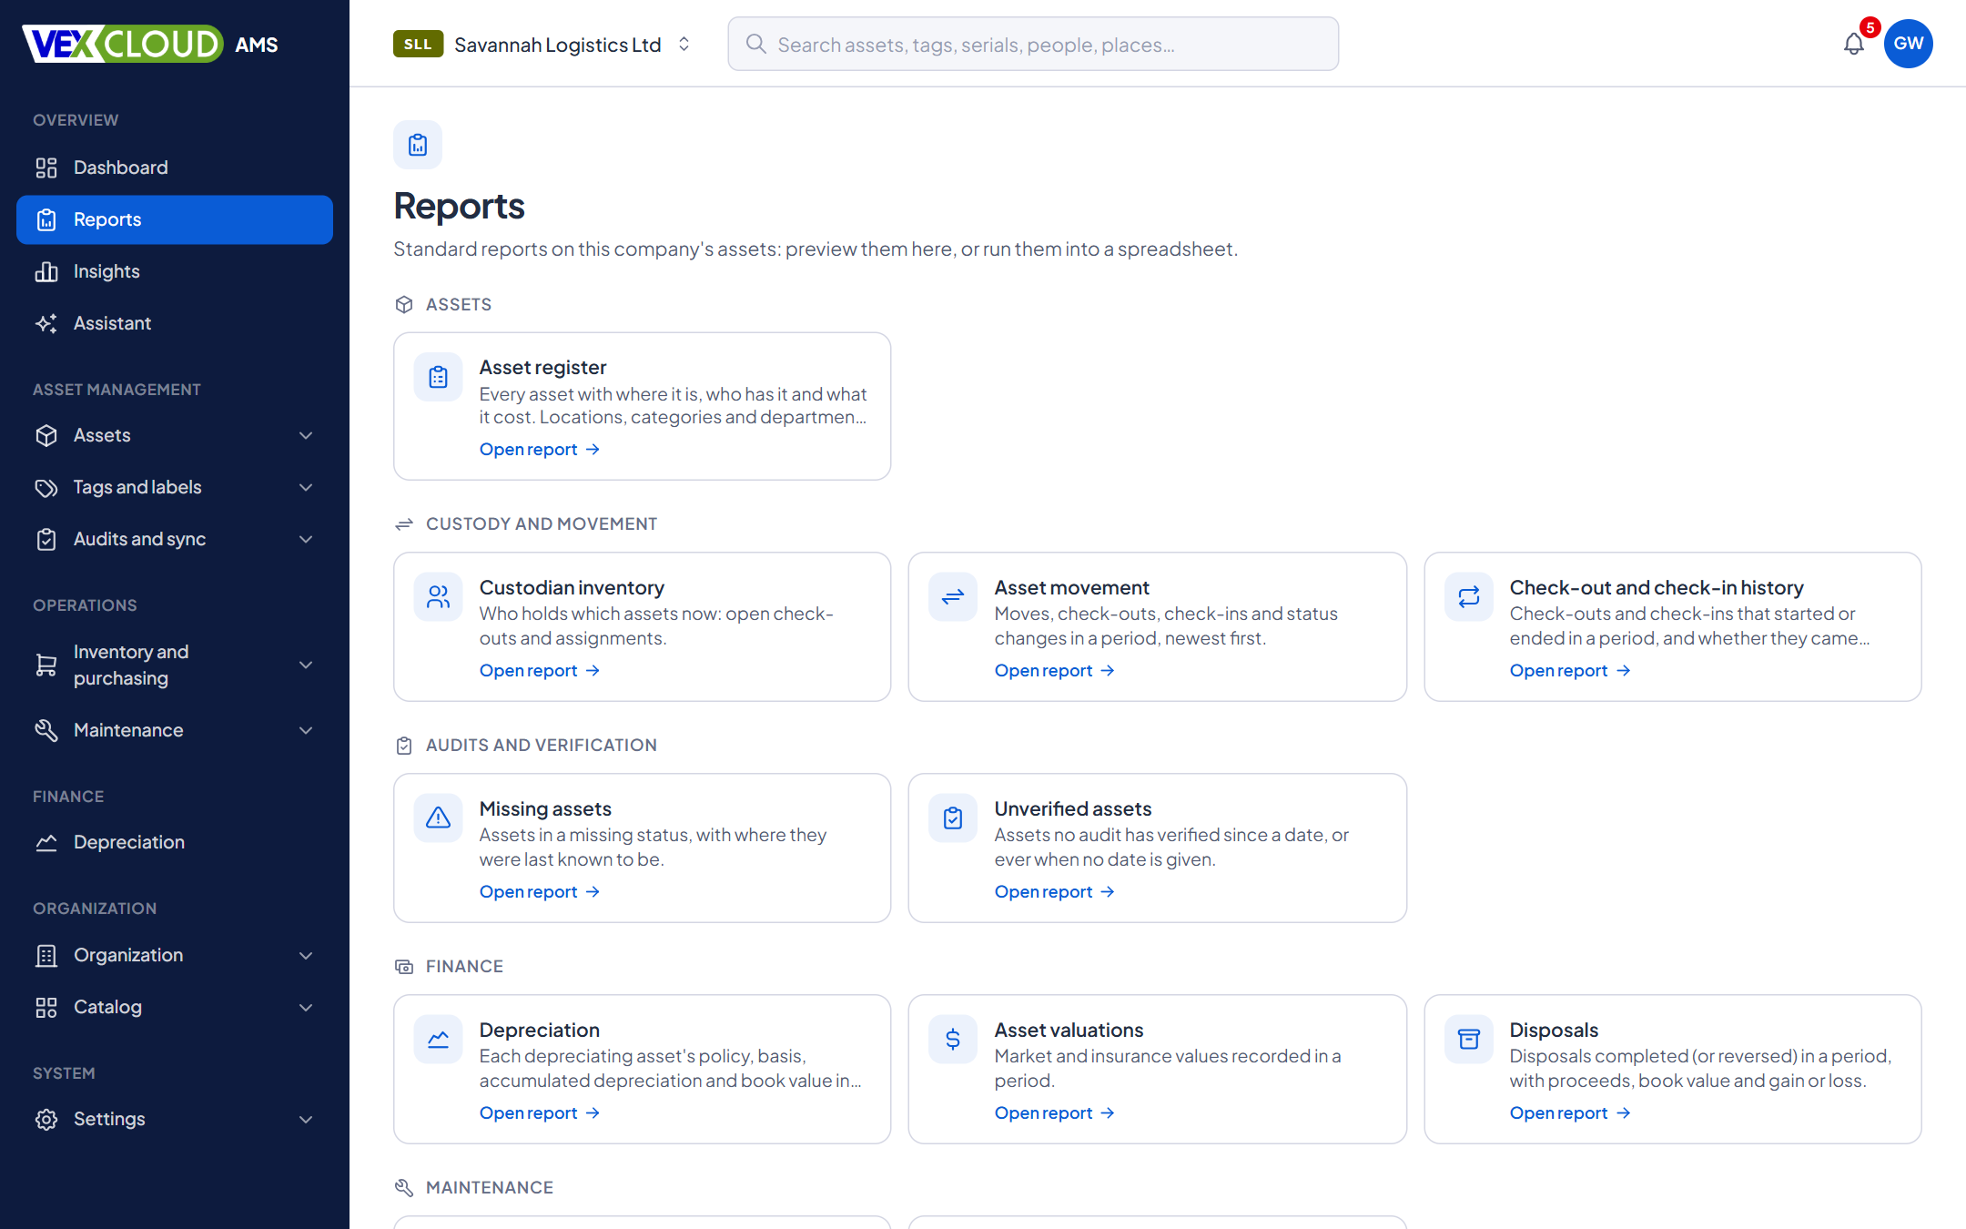Click the Asset register card title
The height and width of the screenshot is (1229, 1966).
coord(543,367)
